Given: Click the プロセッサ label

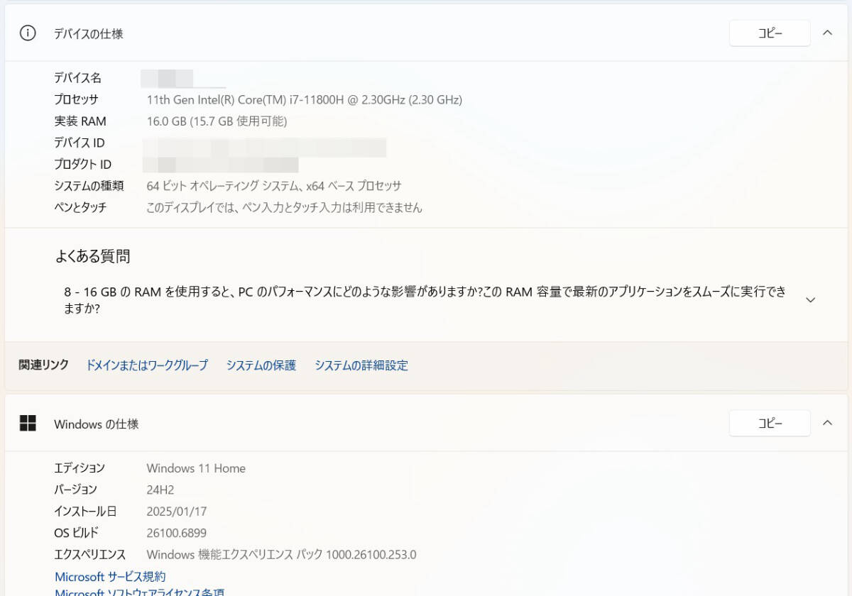Looking at the screenshot, I should [x=77, y=99].
